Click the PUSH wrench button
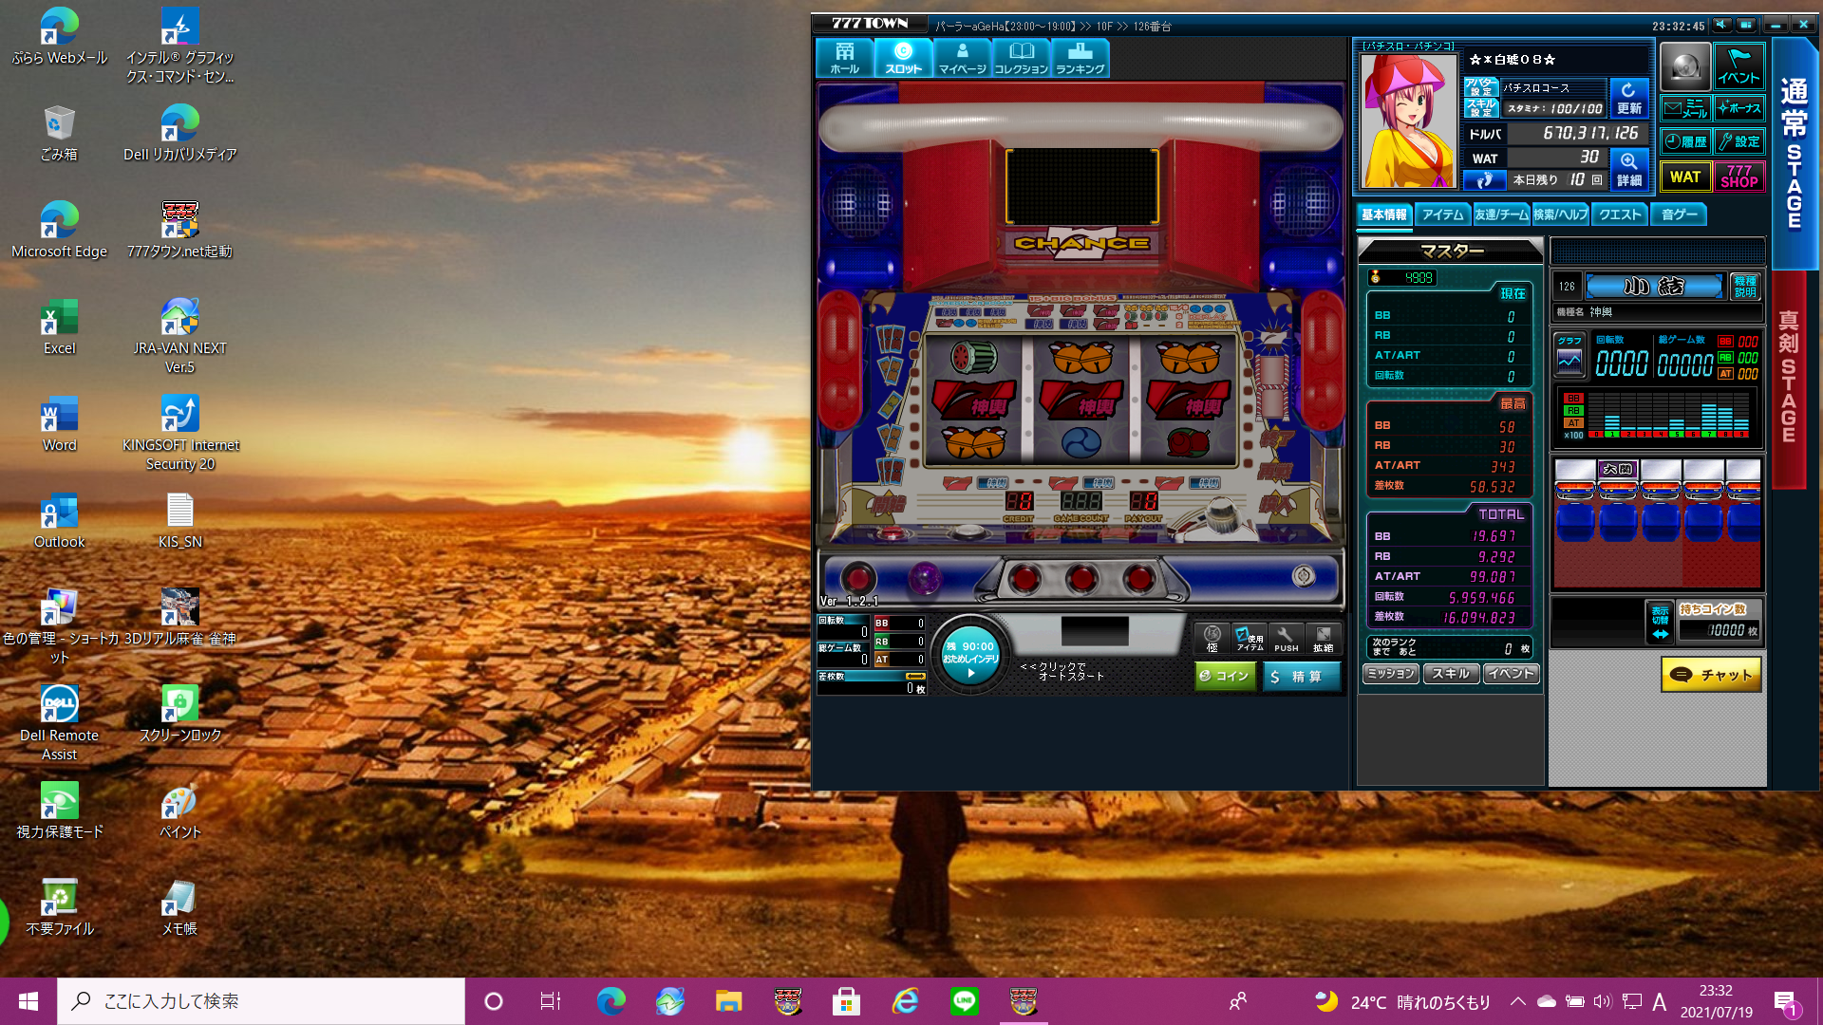The height and width of the screenshot is (1025, 1823). tap(1286, 639)
